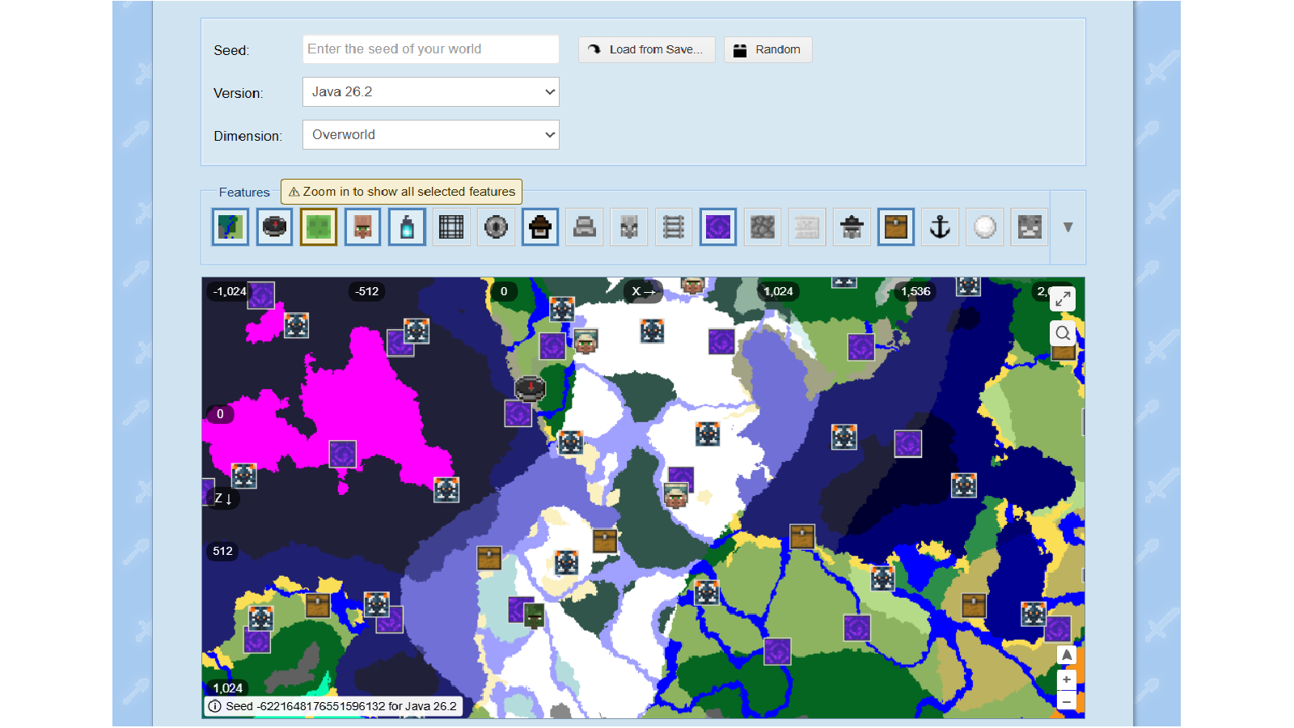Enter fullscreen map view

coord(1063,298)
